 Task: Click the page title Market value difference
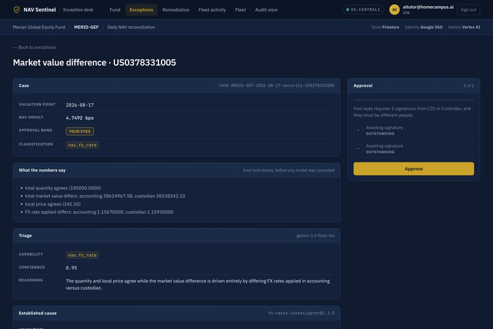(94, 62)
